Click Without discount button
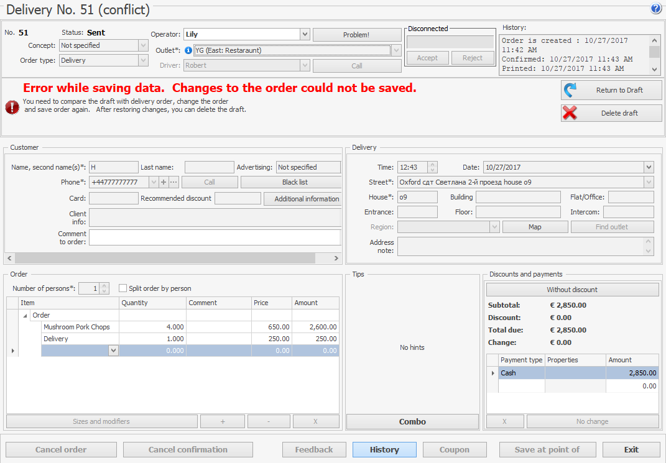Screen dimensions: 666x463 pyautogui.click(x=571, y=290)
